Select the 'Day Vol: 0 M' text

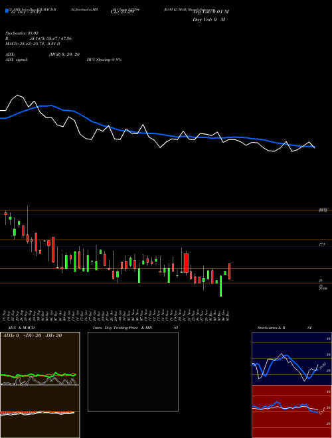pyautogui.click(x=208, y=20)
